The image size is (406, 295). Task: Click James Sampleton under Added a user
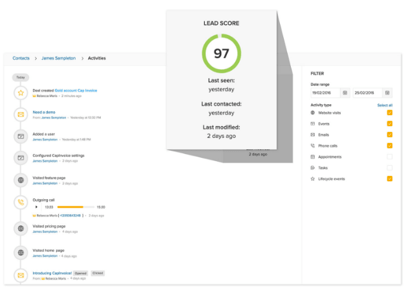click(45, 139)
